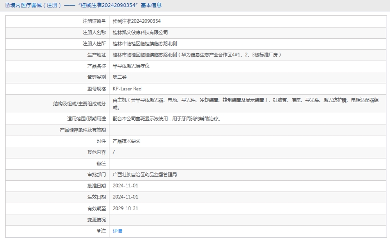
Task: Click the expiry date 2029-10-31
Action: tap(125, 208)
